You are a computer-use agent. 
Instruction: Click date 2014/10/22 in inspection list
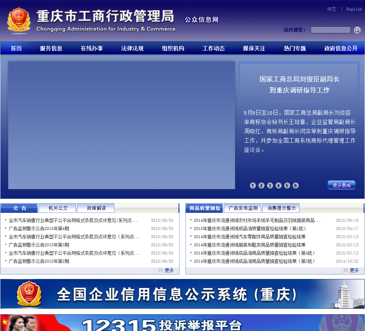tap(347, 261)
